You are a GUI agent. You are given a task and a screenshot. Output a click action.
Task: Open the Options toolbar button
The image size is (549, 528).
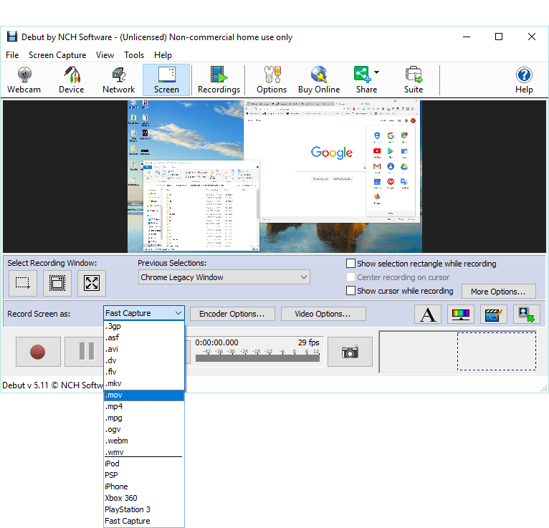272,80
